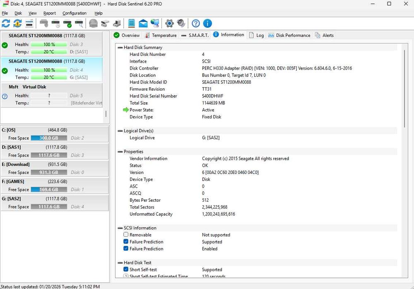Switch to the S.M.A.R.T. tab
Image resolution: width=414 pixels, height=289 pixels.
click(x=195, y=35)
